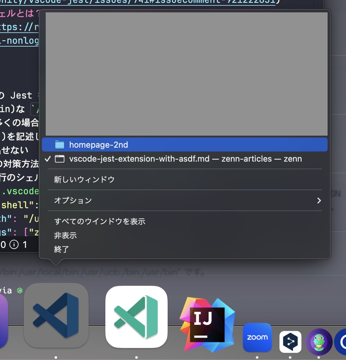Click the white hexagon share-icon Dock app
The image size is (346, 360).
[x=290, y=342]
